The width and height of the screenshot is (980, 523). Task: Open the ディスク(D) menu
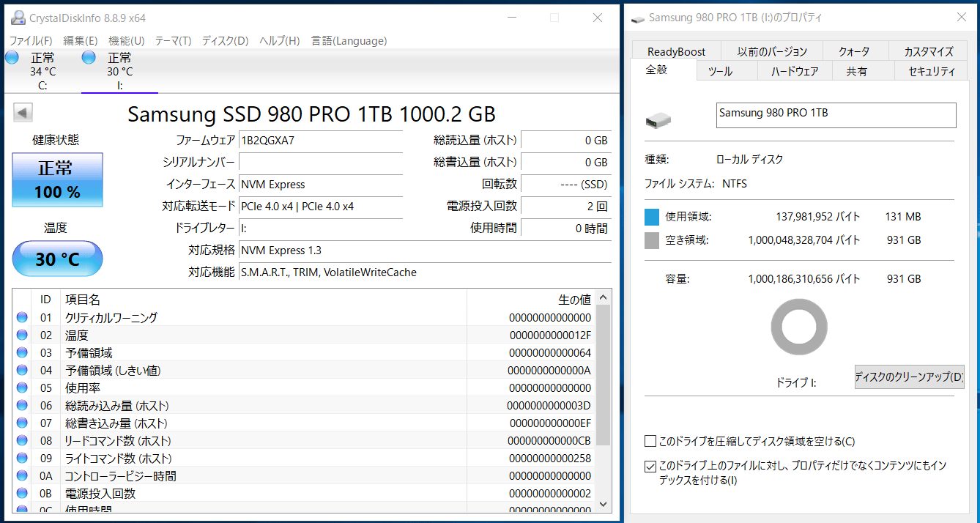[225, 41]
